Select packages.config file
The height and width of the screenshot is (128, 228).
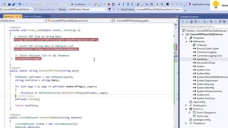coord(202,120)
